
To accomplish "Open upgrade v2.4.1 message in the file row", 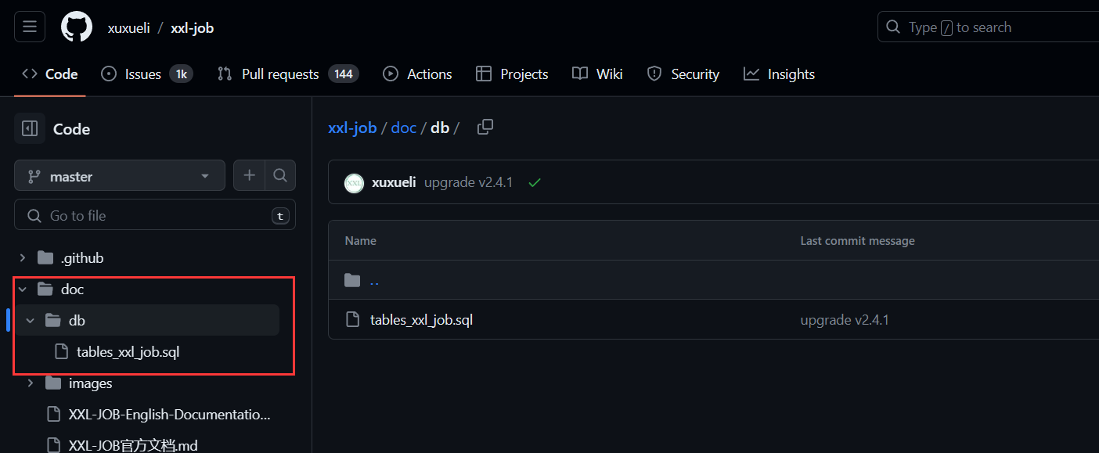I will (845, 320).
